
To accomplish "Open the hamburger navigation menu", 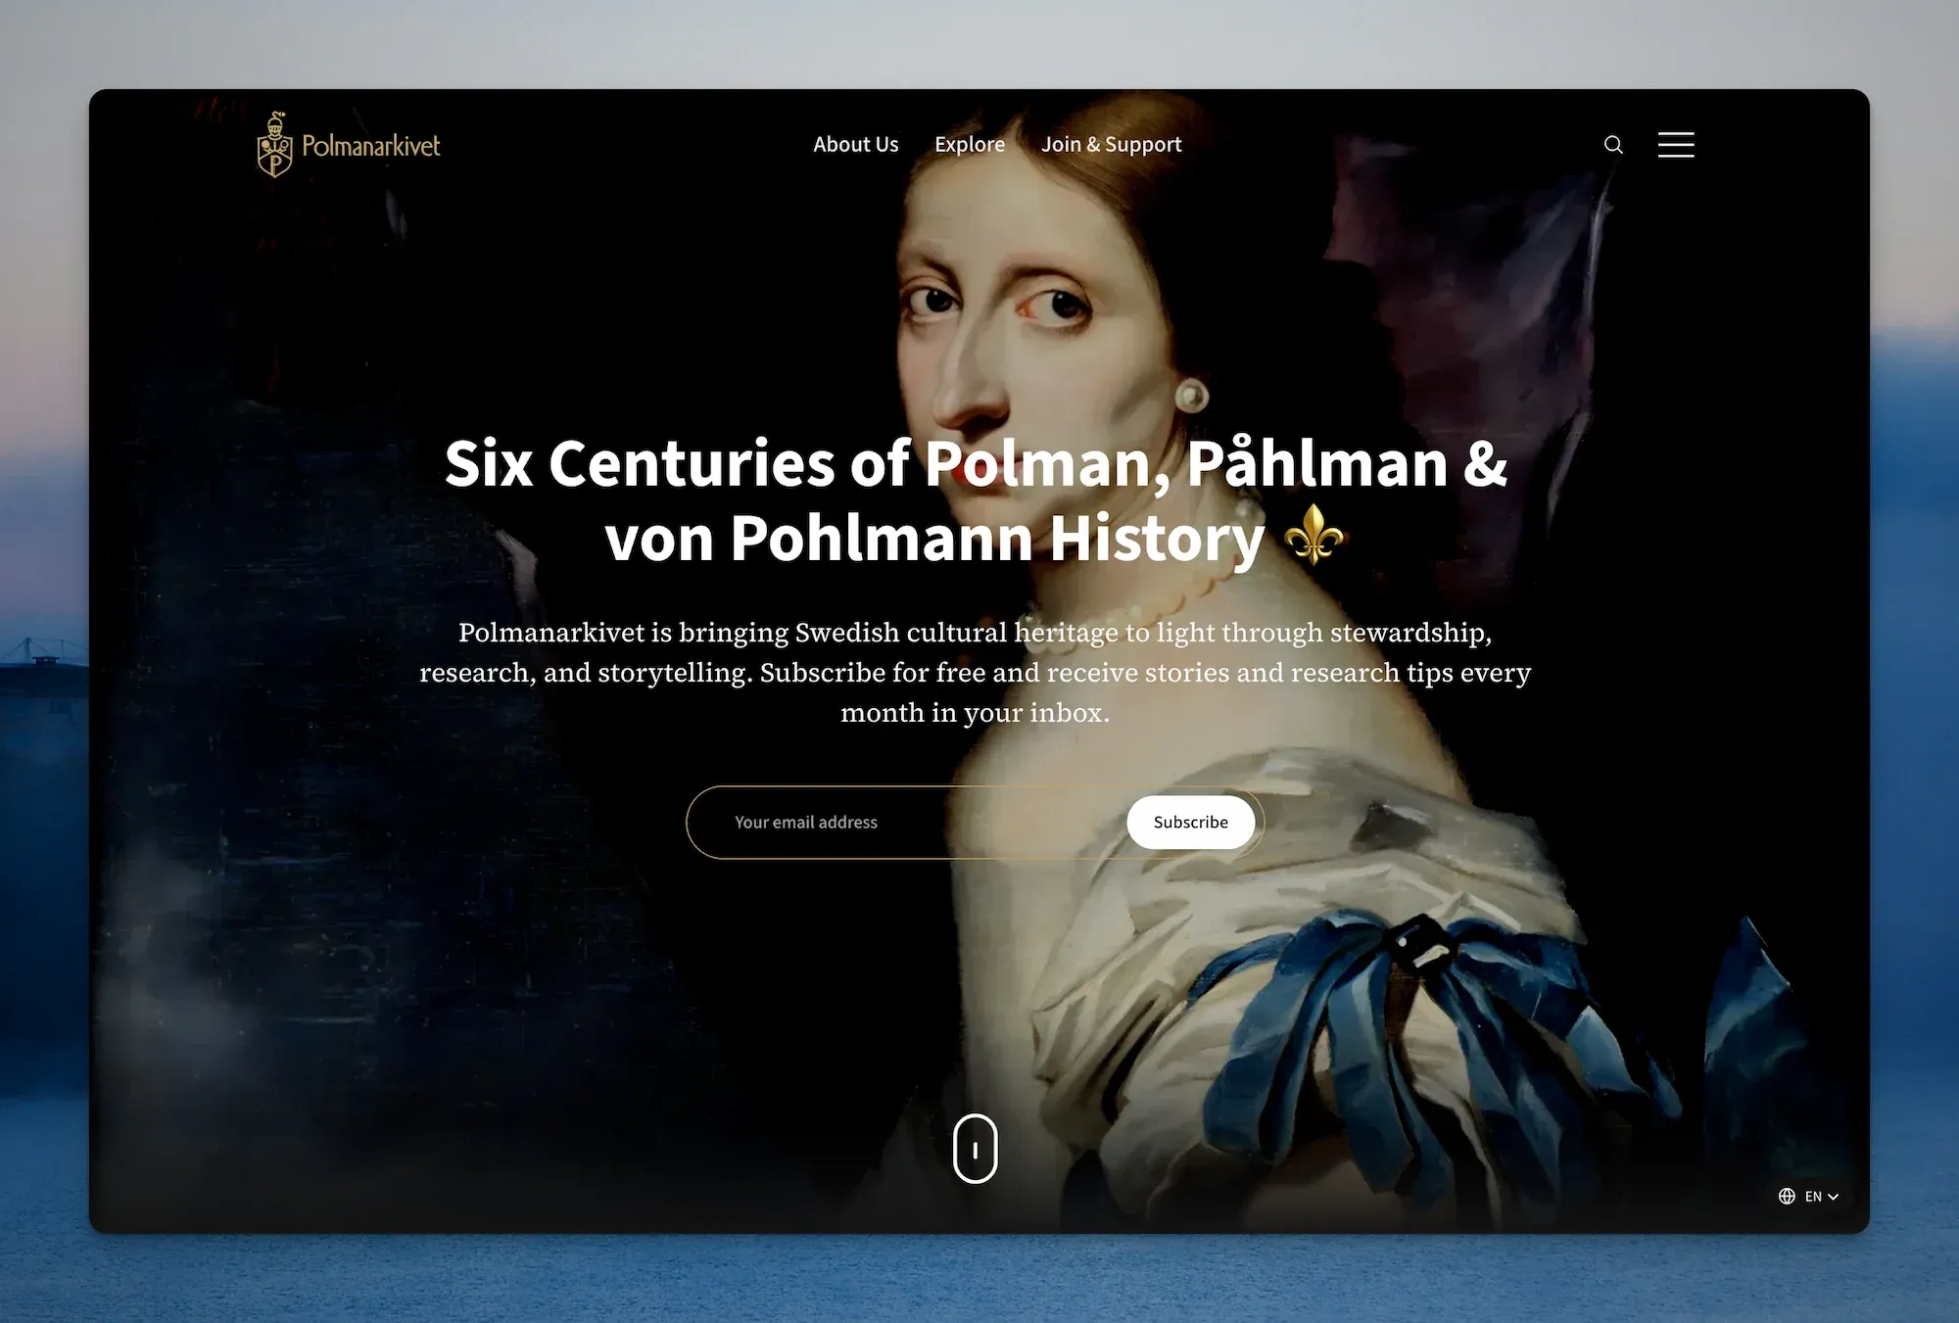I will click(x=1676, y=144).
